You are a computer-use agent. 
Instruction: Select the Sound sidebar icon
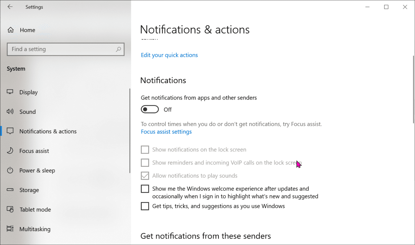point(10,112)
